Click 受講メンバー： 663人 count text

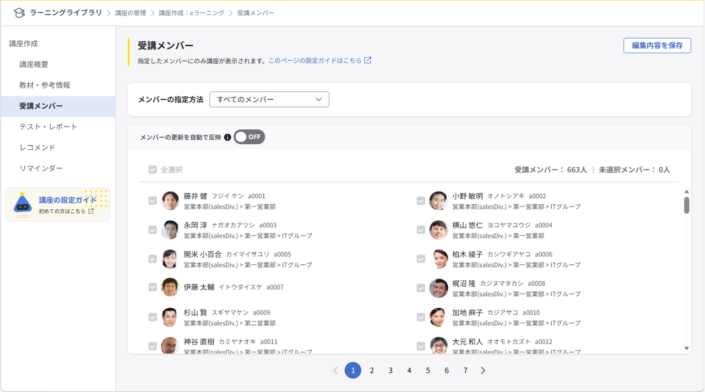click(x=551, y=170)
